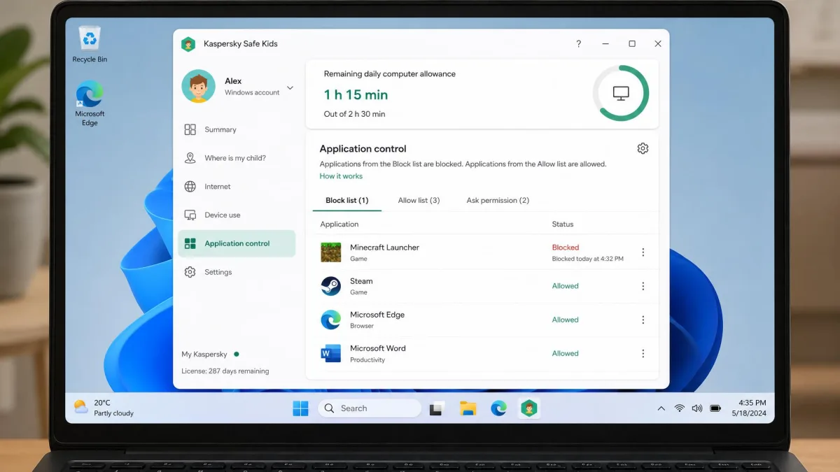Viewport: 840px width, 472px height.
Task: Select Microsoft Edge row name in list
Action: pyautogui.click(x=377, y=315)
